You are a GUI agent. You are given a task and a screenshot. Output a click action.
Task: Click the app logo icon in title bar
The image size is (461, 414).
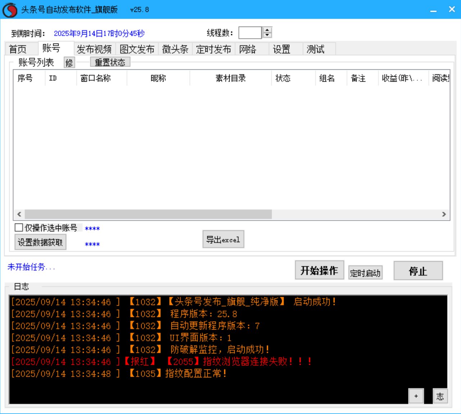pyautogui.click(x=10, y=9)
